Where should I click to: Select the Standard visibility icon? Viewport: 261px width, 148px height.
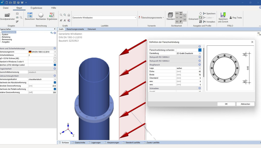(170, 15)
